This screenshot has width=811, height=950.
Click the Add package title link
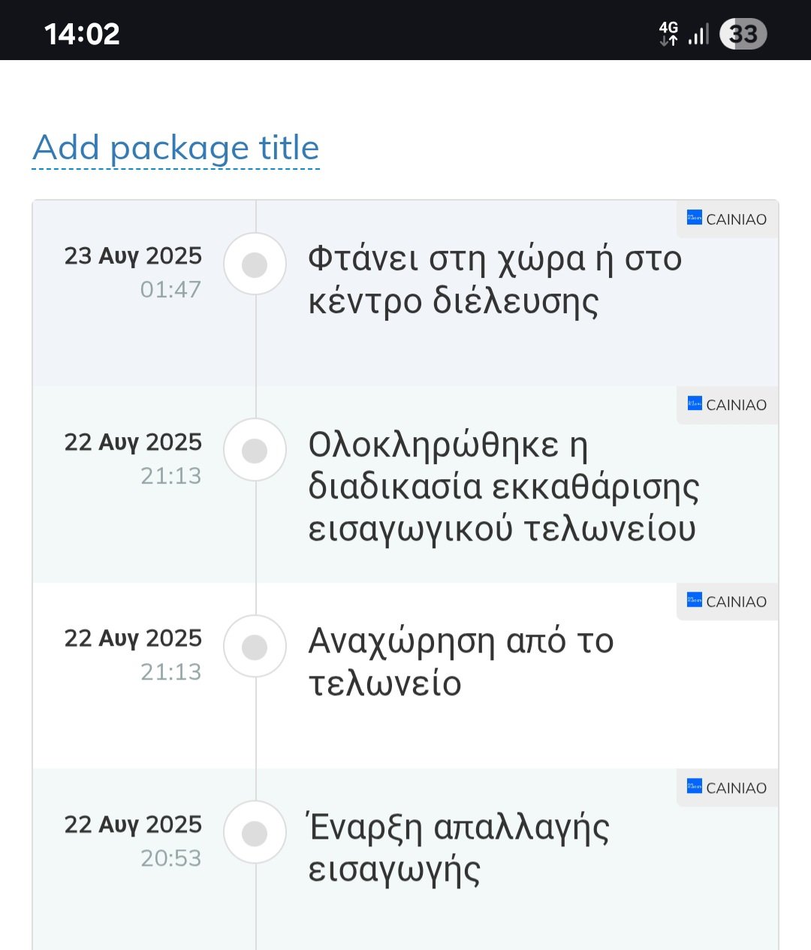[176, 148]
